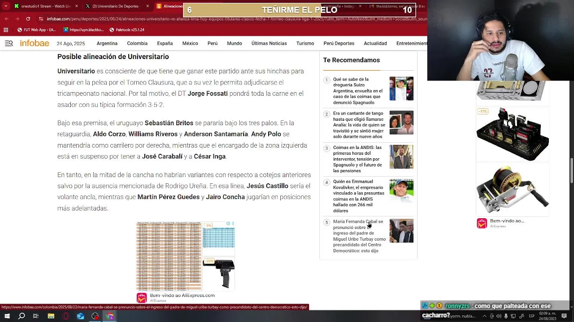Open Outlook from taskbar

pyautogui.click(x=80, y=316)
